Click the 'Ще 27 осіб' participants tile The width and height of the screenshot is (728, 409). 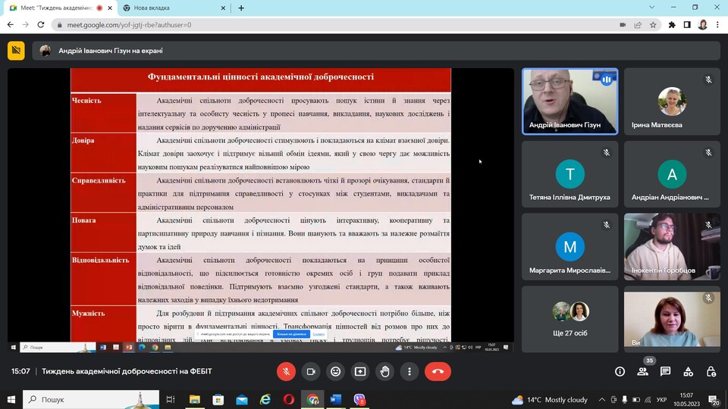point(570,319)
